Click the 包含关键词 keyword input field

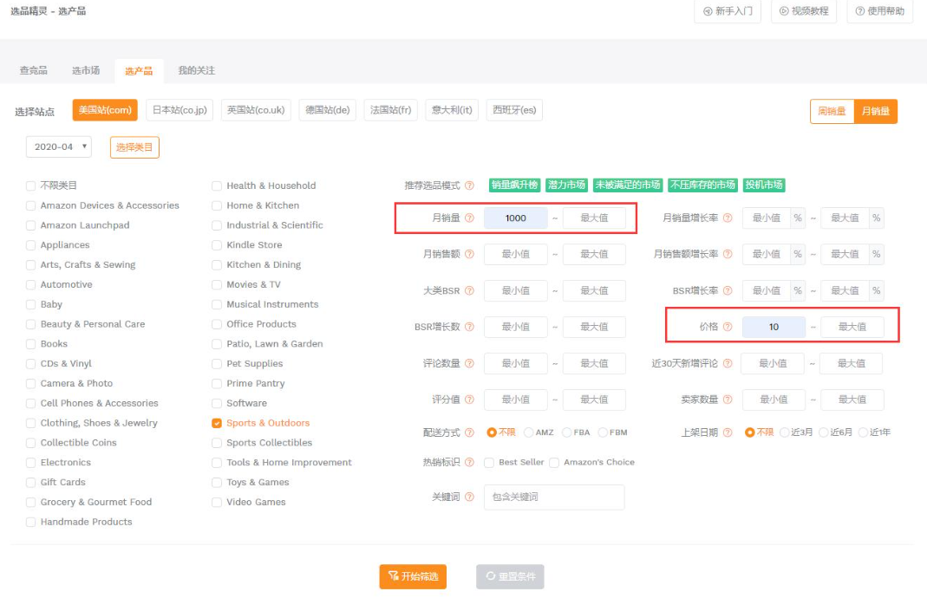(553, 497)
